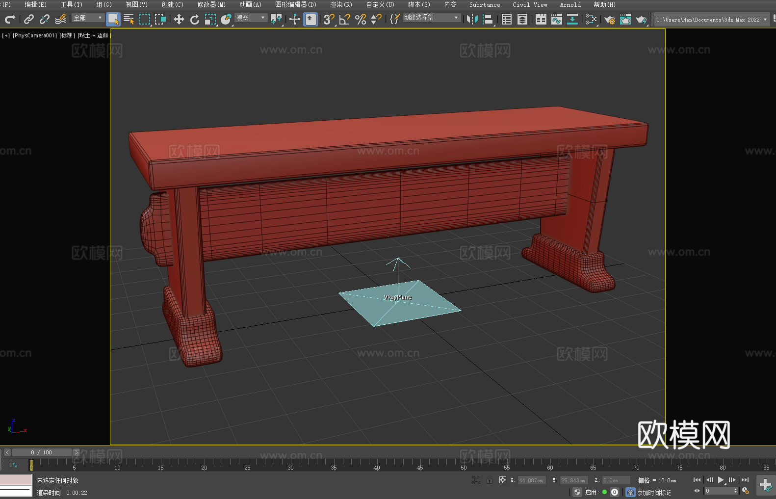Select the Unlink selection tool
The image size is (776, 499).
(x=45, y=19)
